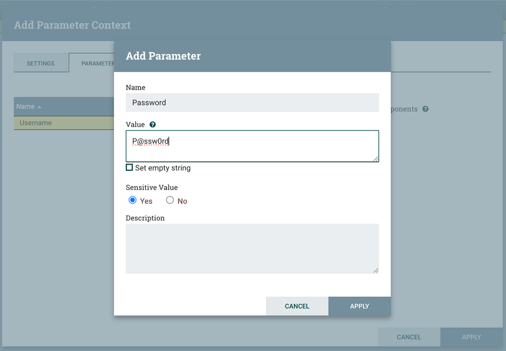Image resolution: width=506 pixels, height=351 pixels.
Task: Click the empty Description text area
Action: (x=252, y=248)
